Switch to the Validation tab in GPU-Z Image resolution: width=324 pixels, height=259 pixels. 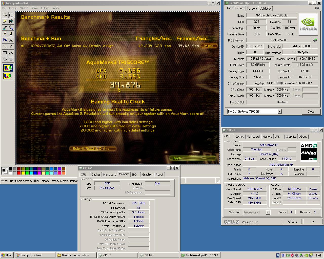(x=266, y=9)
